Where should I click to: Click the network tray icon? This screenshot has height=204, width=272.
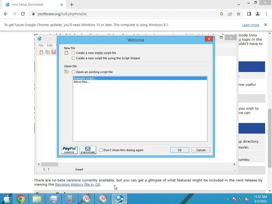pos(241,199)
